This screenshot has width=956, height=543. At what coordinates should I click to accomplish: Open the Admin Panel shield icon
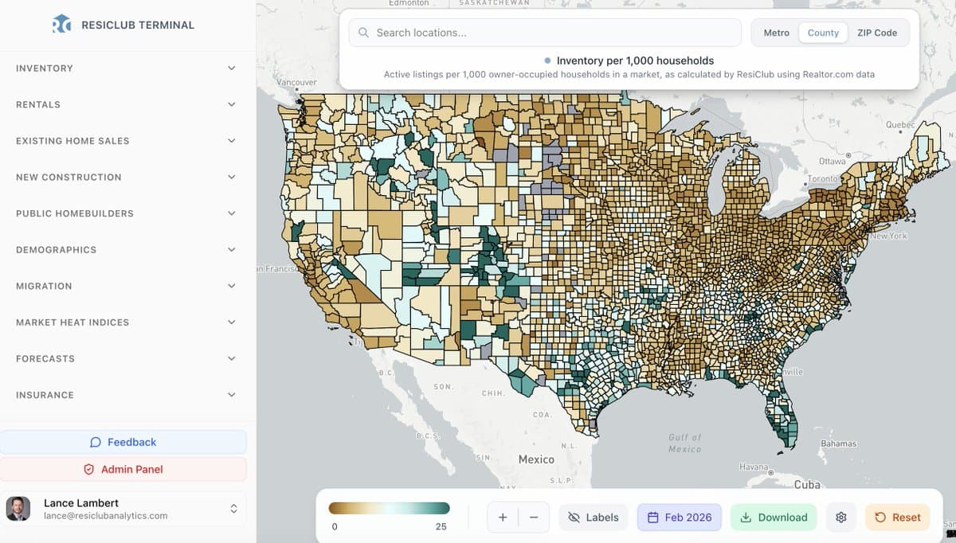point(88,469)
